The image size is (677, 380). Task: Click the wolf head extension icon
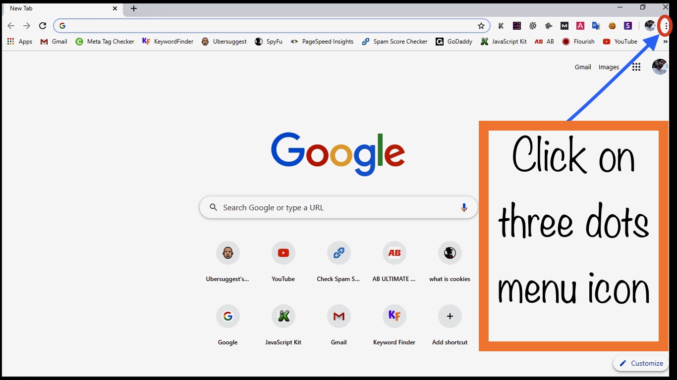[x=549, y=26]
